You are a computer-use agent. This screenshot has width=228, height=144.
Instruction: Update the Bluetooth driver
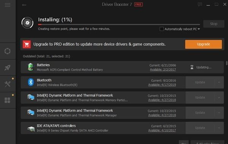tap(200, 82)
